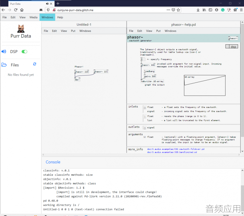Click the DSP speaker icon

pos(4,52)
